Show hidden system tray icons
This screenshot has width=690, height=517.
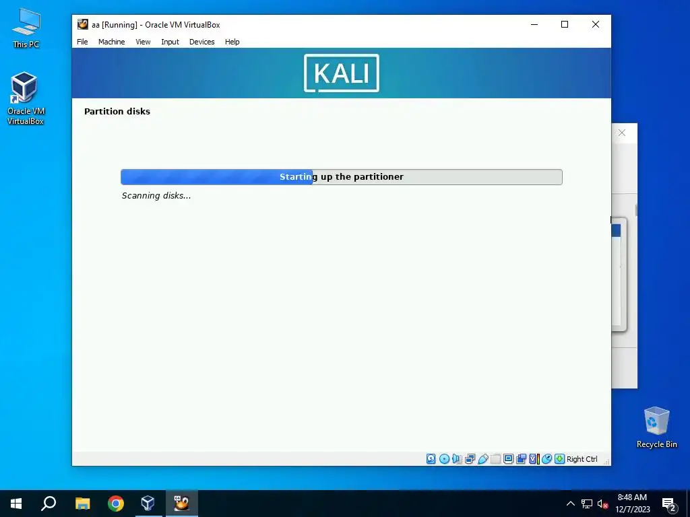point(570,504)
